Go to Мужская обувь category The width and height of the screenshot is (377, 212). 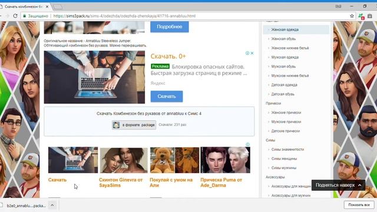[283, 67]
